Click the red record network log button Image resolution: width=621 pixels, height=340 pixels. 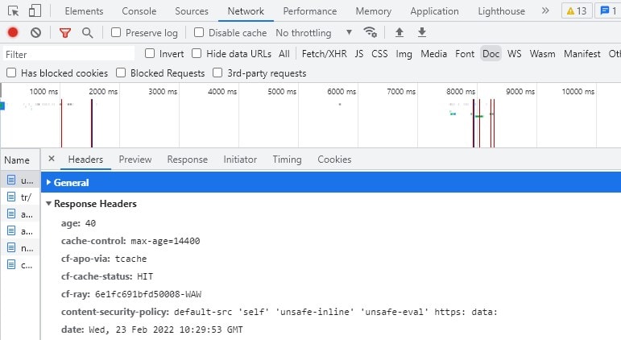click(13, 32)
